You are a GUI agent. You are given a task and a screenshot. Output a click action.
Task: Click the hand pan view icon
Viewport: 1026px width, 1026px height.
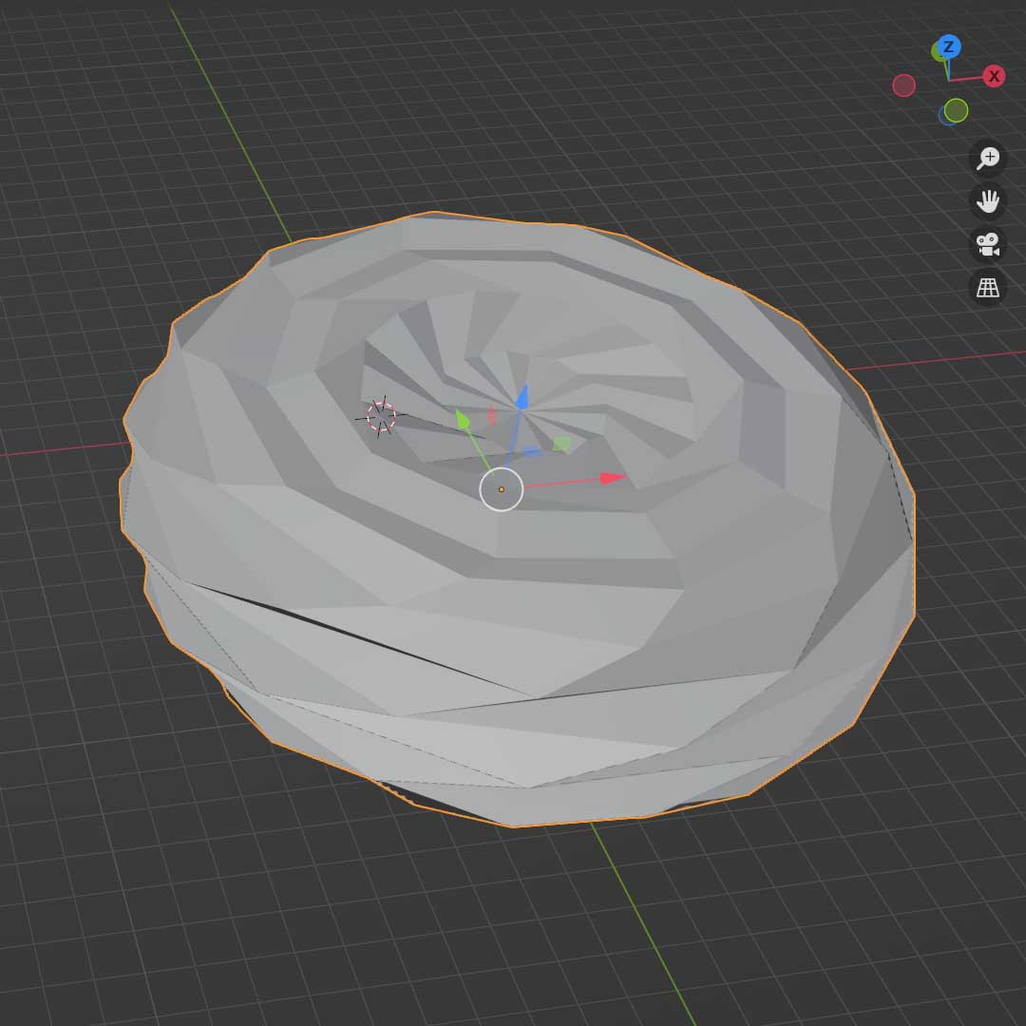click(x=988, y=200)
